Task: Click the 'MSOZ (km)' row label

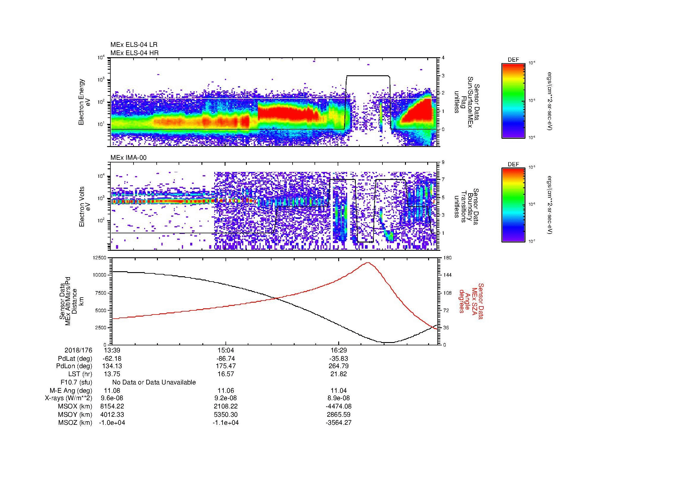Action: (75, 423)
